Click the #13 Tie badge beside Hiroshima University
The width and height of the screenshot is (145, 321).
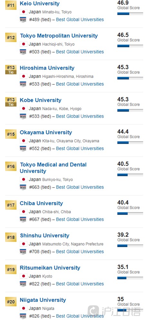coord(11,69)
